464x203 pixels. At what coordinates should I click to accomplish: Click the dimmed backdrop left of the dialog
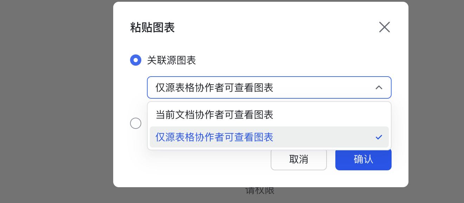point(56,102)
